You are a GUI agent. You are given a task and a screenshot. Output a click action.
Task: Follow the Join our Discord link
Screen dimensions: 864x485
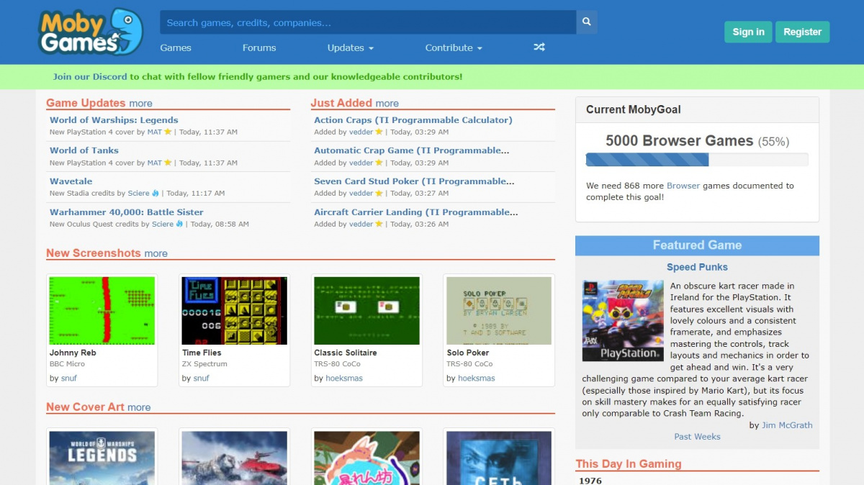coord(90,76)
